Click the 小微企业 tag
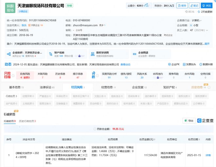 tap(23, 11)
